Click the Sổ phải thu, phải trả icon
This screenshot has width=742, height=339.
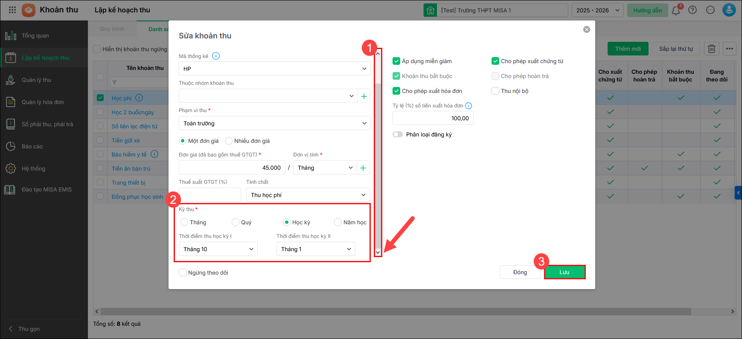(x=11, y=124)
